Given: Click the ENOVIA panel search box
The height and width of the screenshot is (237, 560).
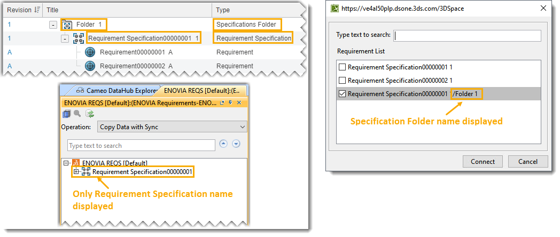Looking at the screenshot, I should [142, 145].
